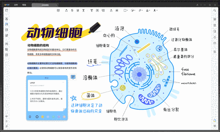Close the 动物细胞 document tab
220x132 pixels.
pyautogui.click(x=56, y=5)
